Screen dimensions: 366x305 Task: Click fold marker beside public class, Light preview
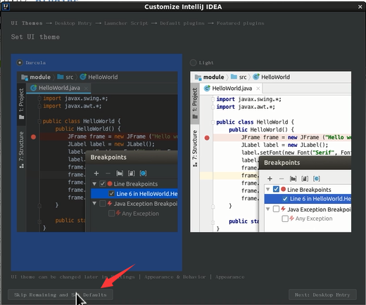pos(213,122)
